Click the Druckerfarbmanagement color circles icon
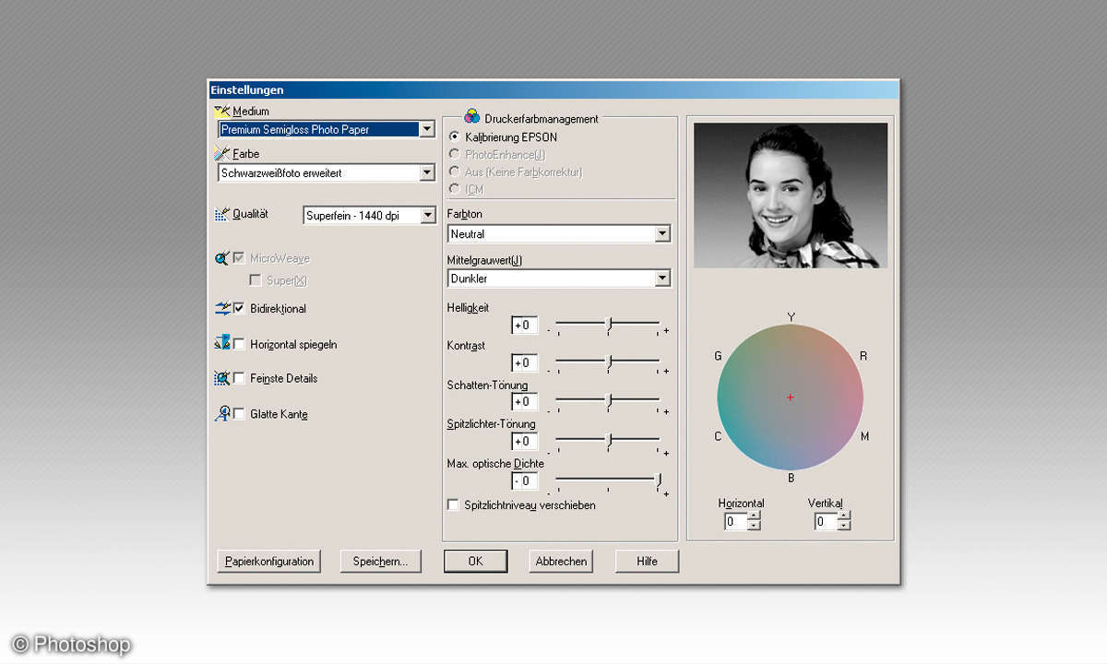The image size is (1107, 664). click(x=471, y=117)
